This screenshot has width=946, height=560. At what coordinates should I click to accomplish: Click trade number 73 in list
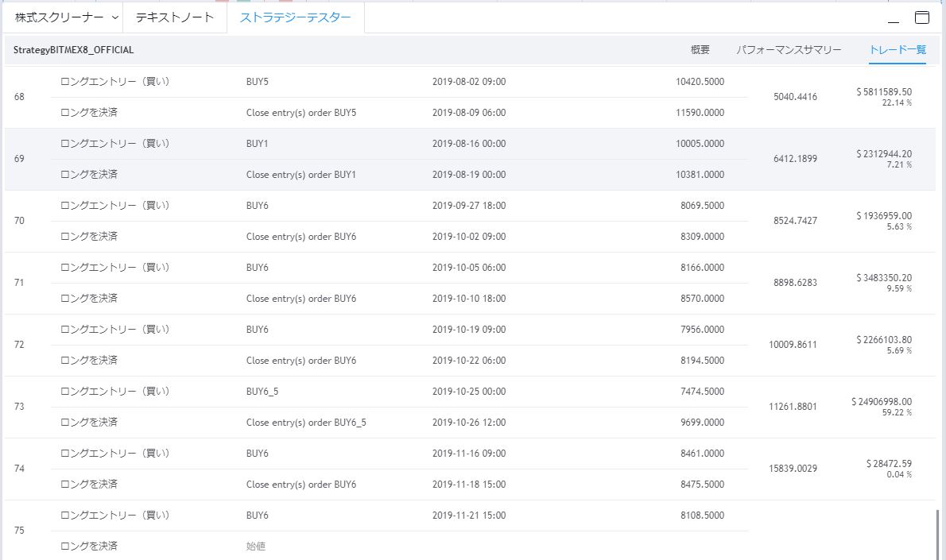click(20, 407)
